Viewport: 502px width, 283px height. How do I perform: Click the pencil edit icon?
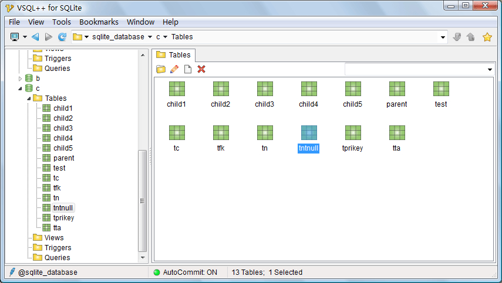[174, 69]
